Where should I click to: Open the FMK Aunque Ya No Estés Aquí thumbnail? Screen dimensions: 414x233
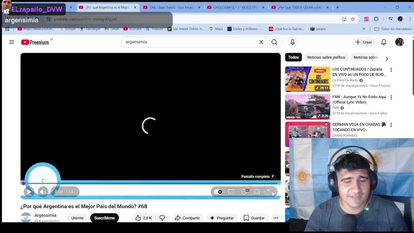[x=308, y=106]
